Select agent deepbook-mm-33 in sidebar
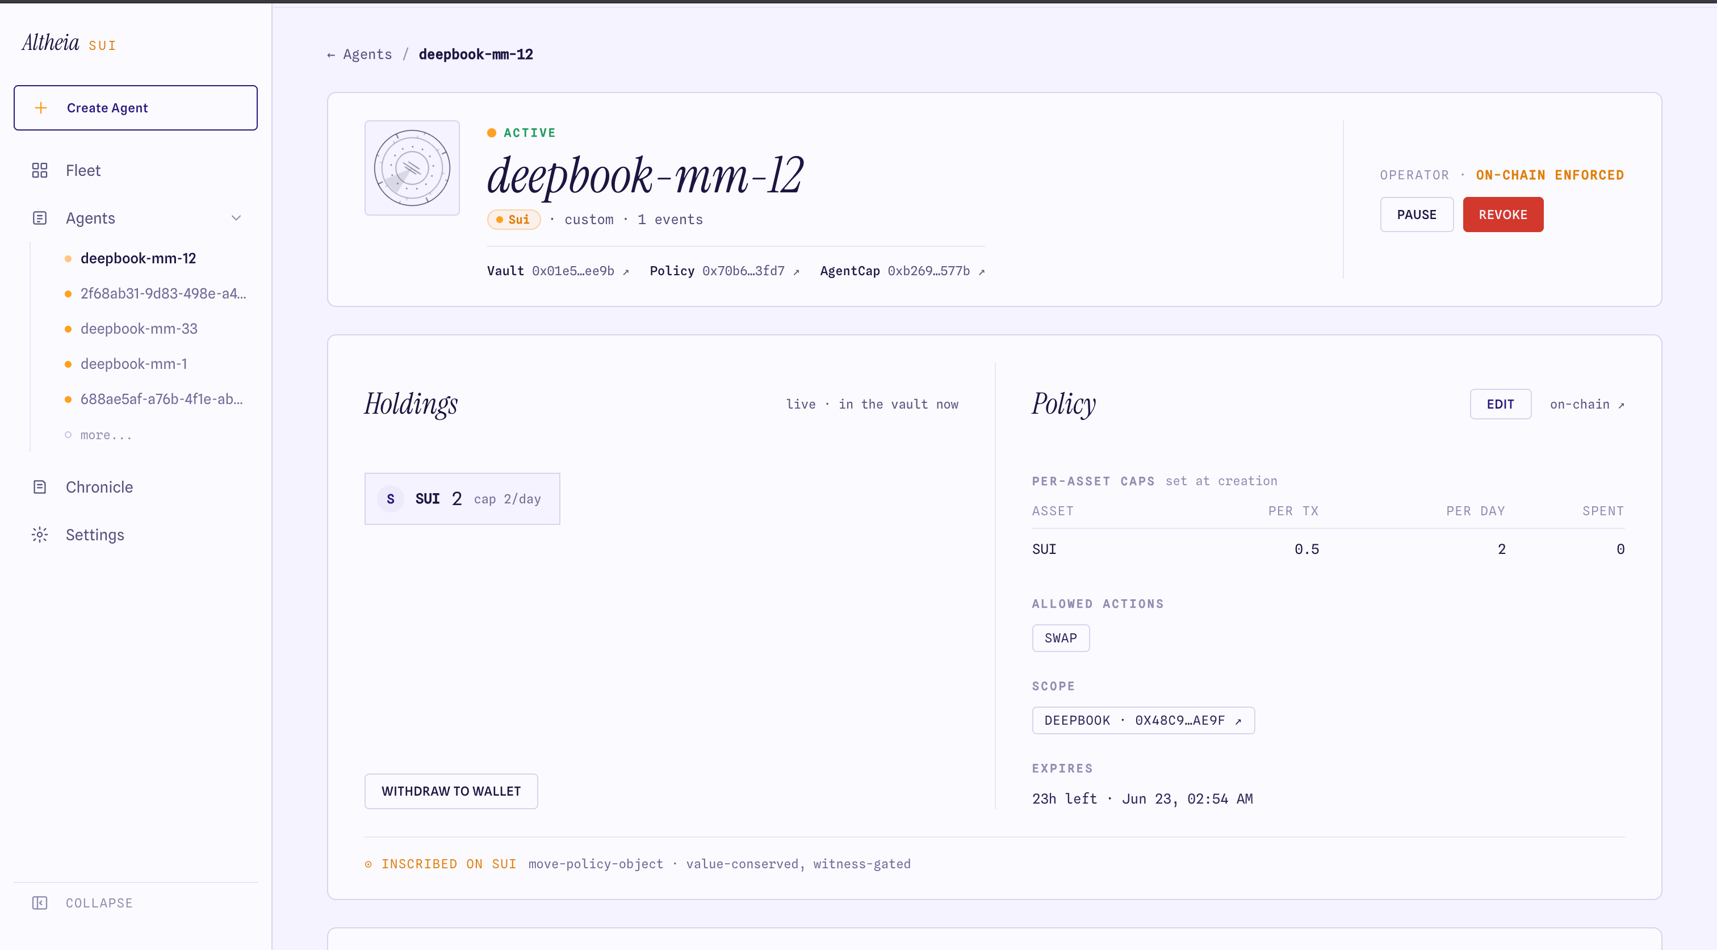Viewport: 1717px width, 950px height. coord(139,329)
